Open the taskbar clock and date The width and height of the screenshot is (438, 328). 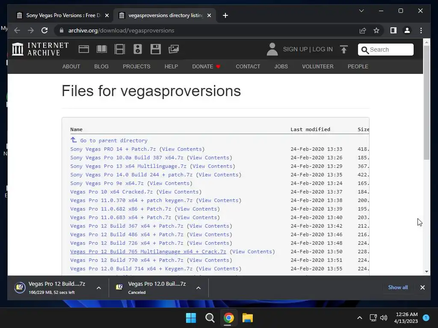(x=406, y=318)
